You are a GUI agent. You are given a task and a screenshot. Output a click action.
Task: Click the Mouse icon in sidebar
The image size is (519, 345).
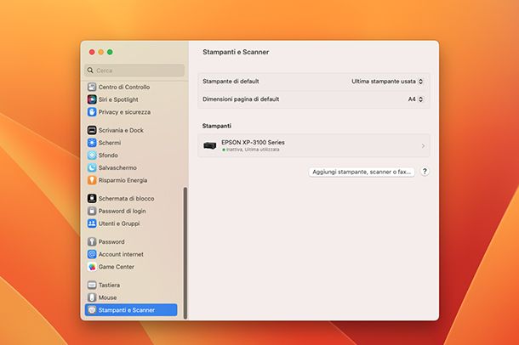[x=92, y=297]
